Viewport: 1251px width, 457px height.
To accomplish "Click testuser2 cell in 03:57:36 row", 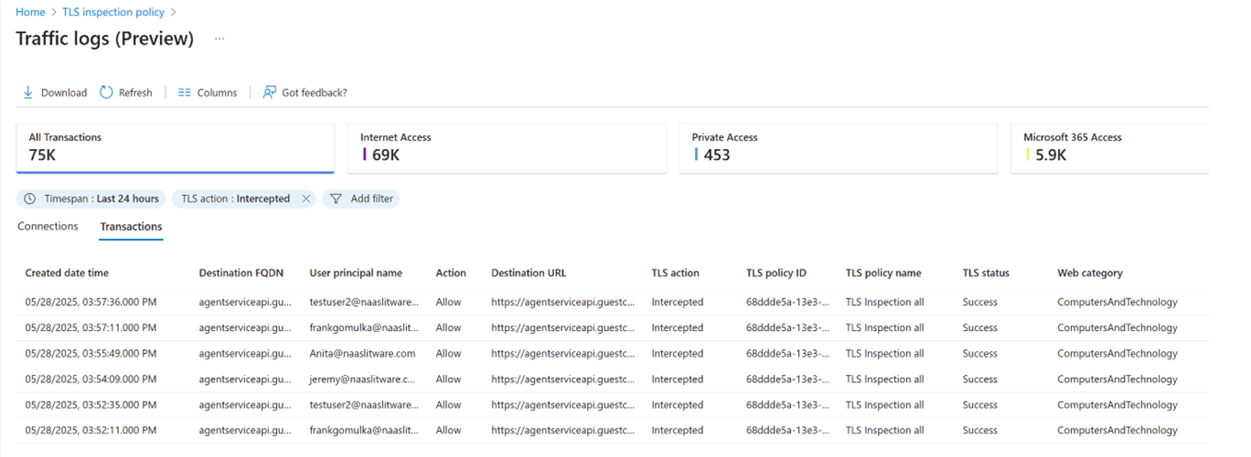I will (364, 302).
